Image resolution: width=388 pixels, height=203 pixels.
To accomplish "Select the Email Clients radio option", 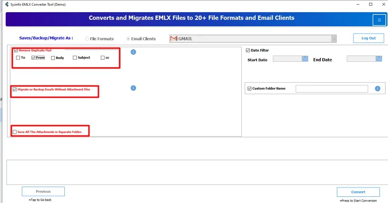I will point(128,39).
